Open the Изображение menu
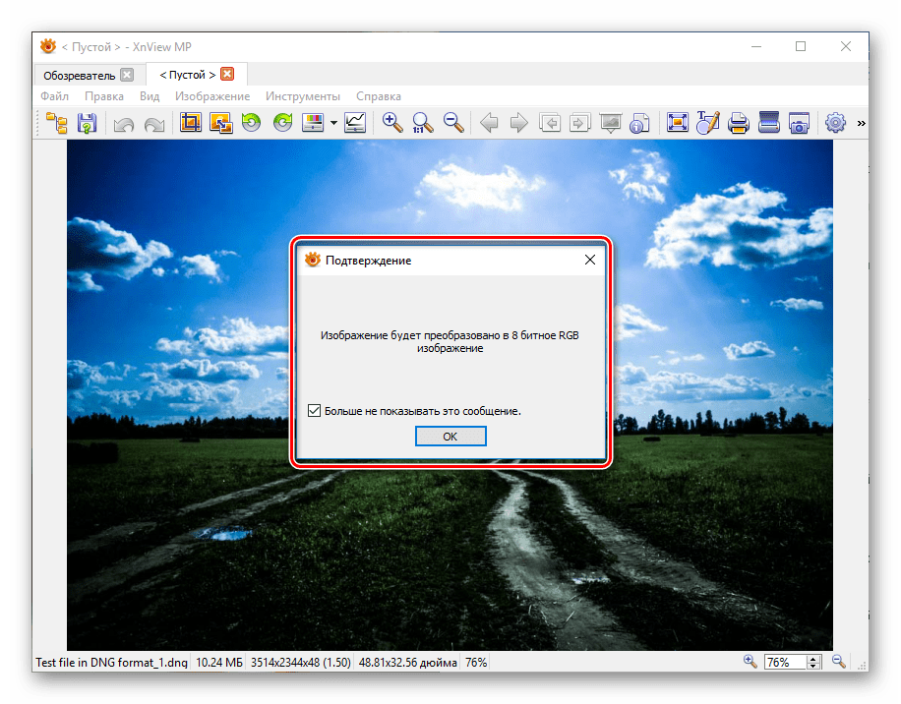The height and width of the screenshot is (704, 901). [212, 96]
